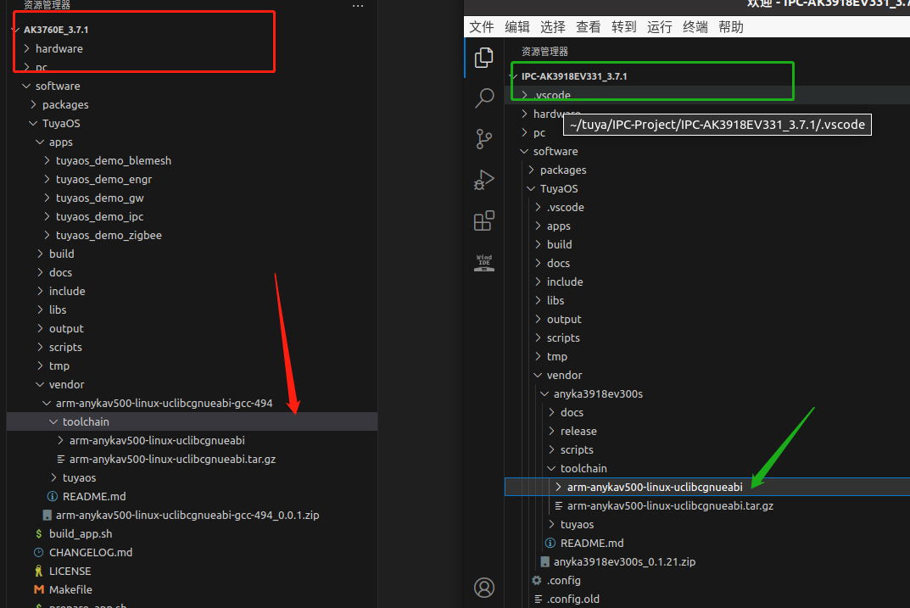Click the three-dots explorer actions in left window

(x=358, y=5)
